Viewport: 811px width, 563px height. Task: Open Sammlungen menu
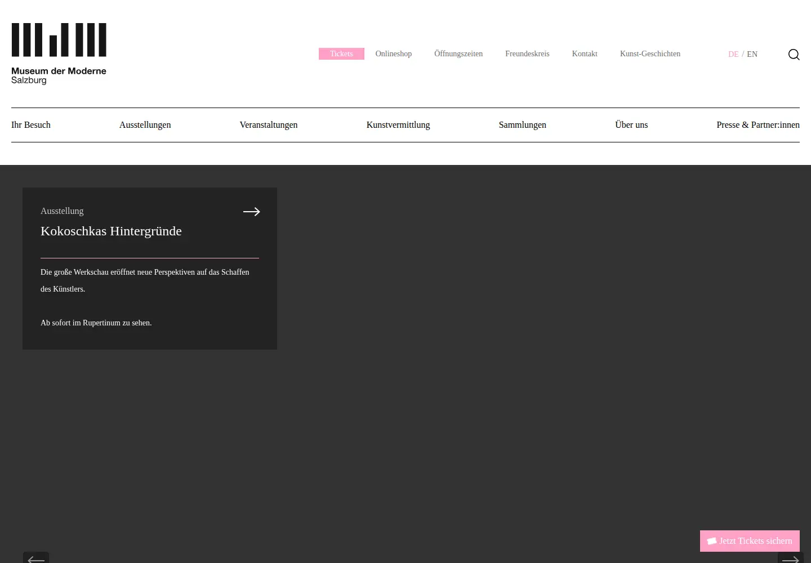(x=522, y=125)
